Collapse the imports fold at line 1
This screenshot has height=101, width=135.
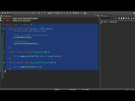point(4,18)
